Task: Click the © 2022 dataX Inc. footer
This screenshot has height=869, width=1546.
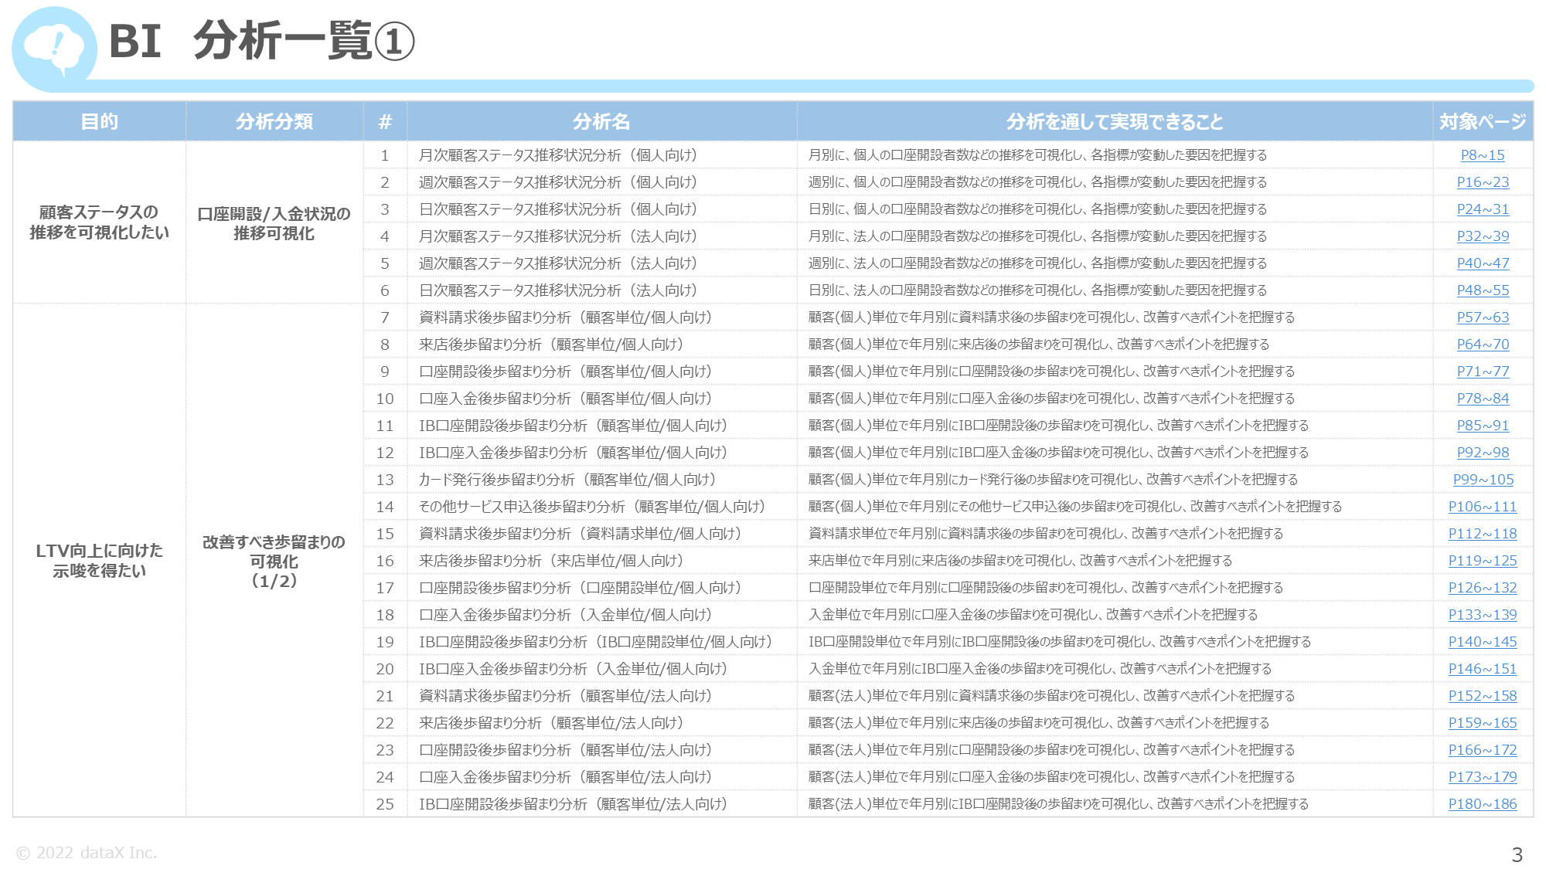Action: coord(87,853)
